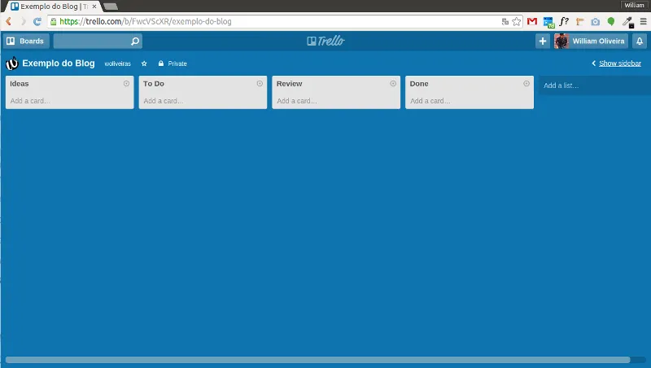
Task: Open William Oliveira account menu
Action: [592, 41]
